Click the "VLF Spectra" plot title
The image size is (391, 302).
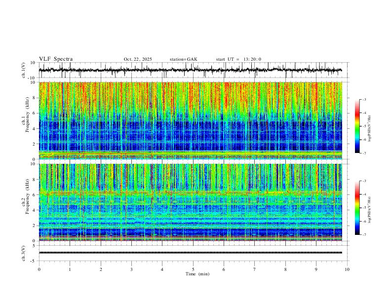56,59
